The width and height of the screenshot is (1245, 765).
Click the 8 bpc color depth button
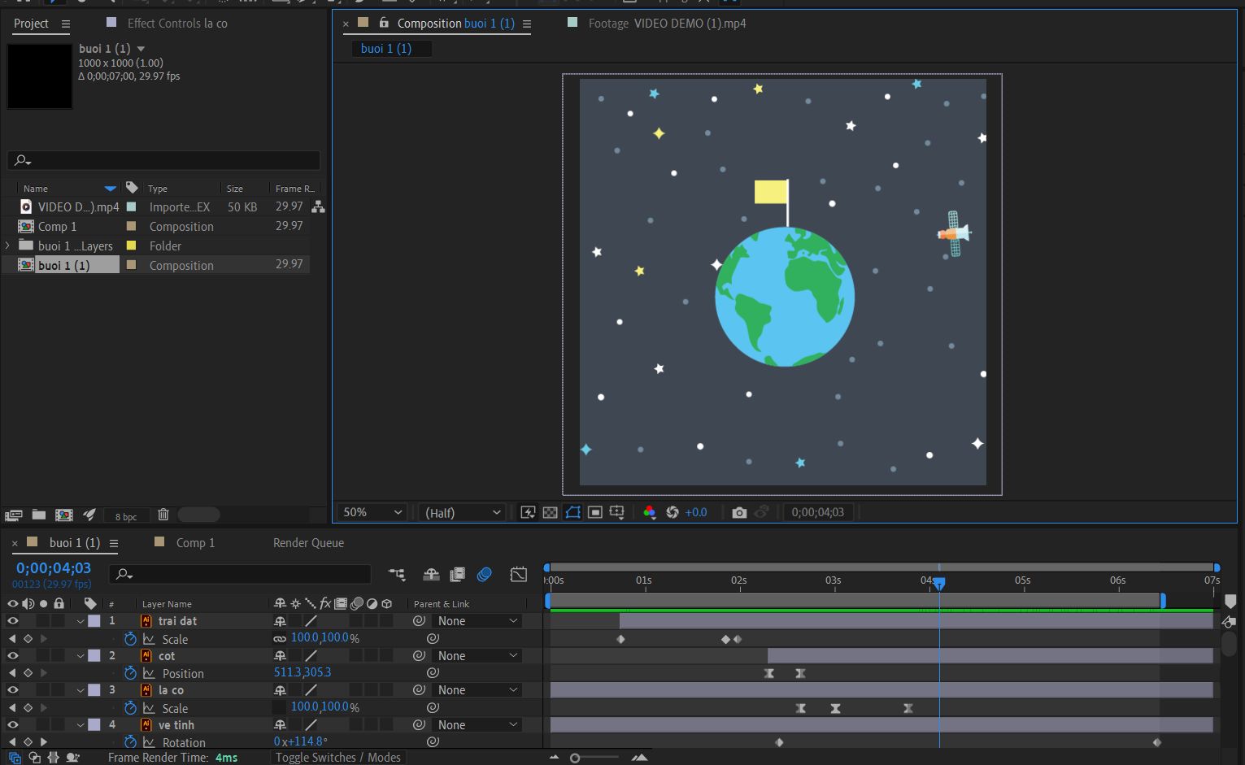[126, 516]
